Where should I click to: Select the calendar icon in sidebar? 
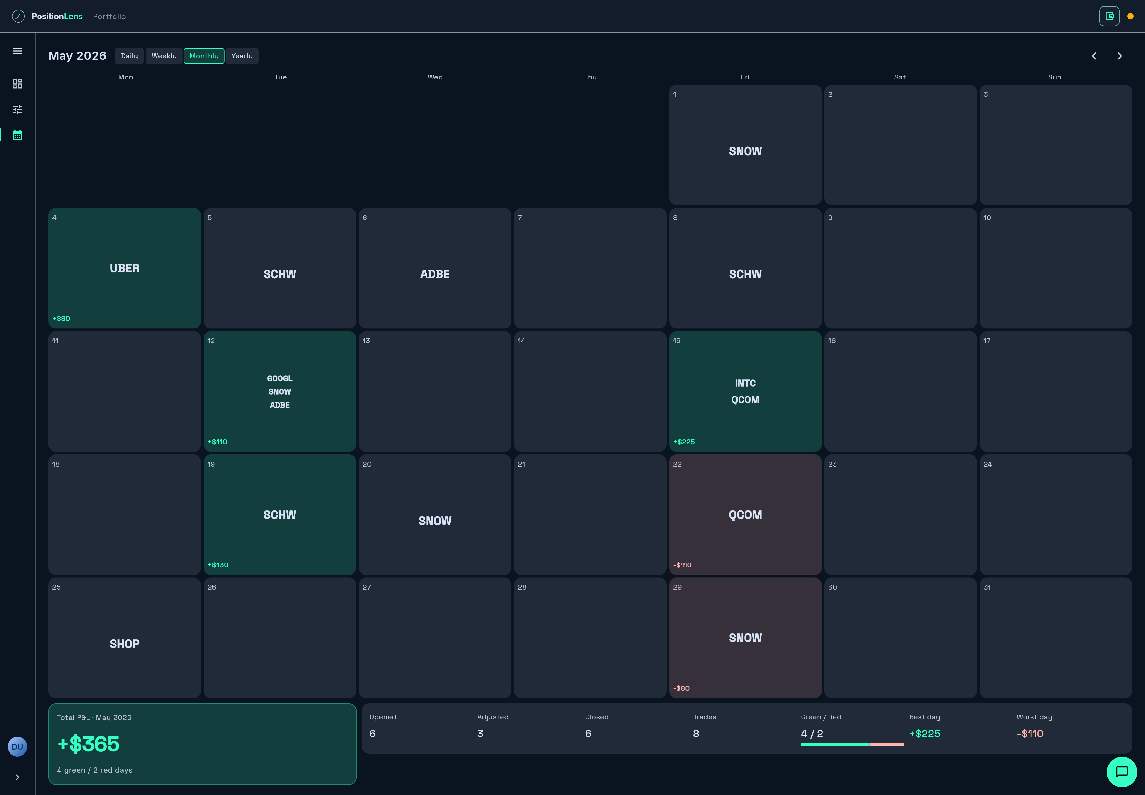17,135
